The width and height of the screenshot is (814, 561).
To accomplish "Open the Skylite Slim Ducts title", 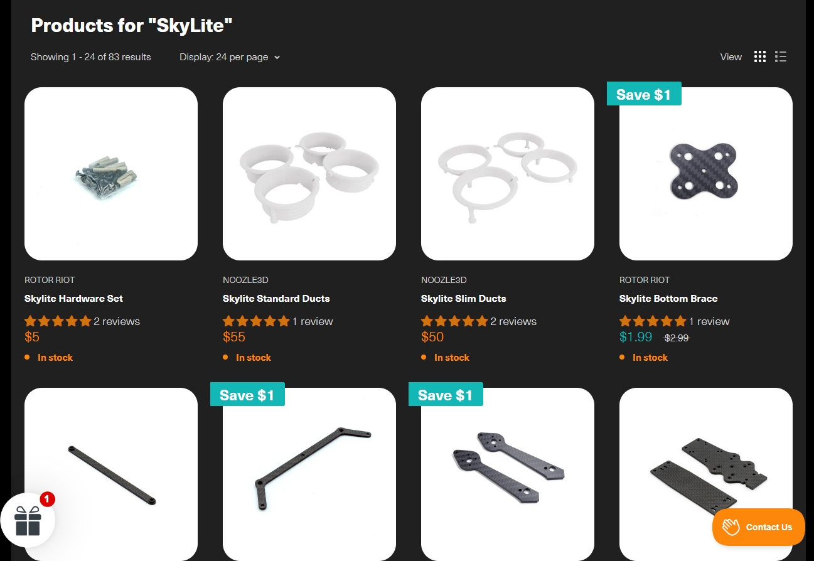I will 463,299.
